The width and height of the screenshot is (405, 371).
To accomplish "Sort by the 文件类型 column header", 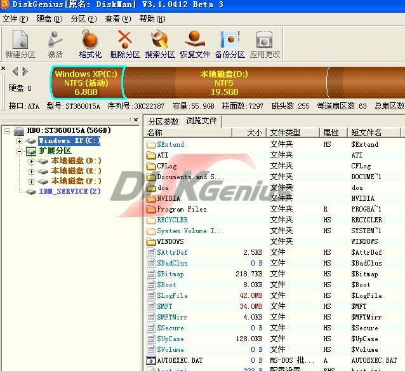I will coord(293,133).
